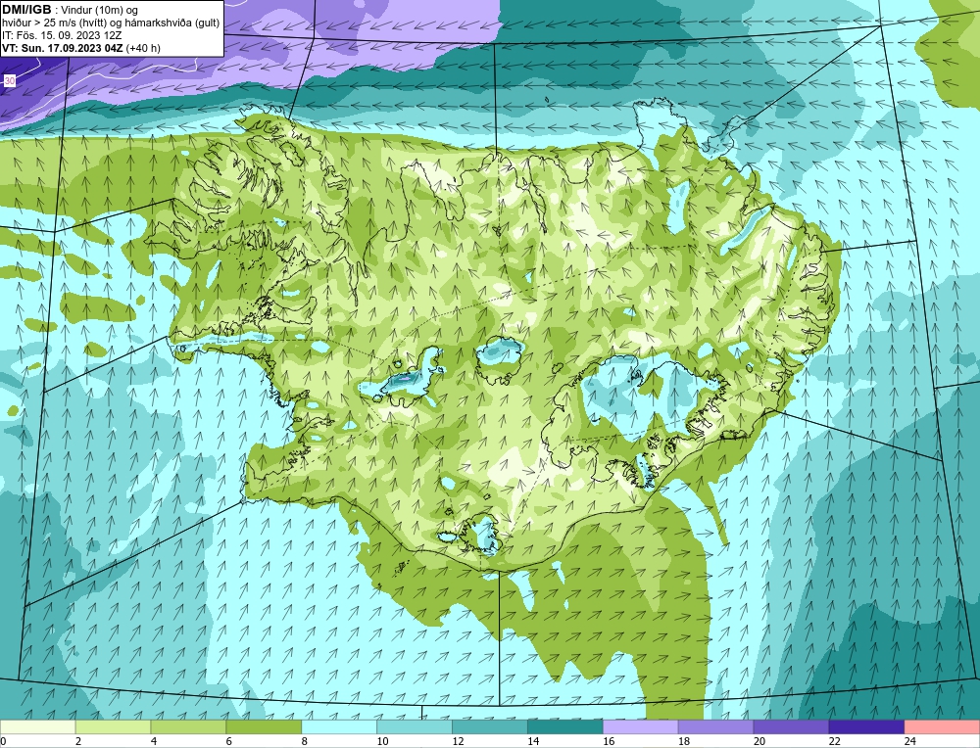
Task: Click the legend scale value '4'
Action: [x=154, y=741]
